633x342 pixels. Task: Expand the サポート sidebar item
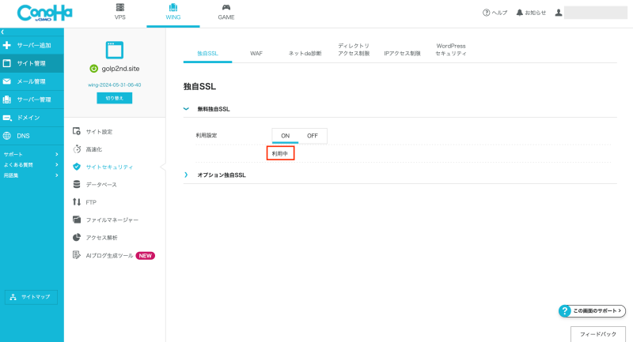[56, 154]
